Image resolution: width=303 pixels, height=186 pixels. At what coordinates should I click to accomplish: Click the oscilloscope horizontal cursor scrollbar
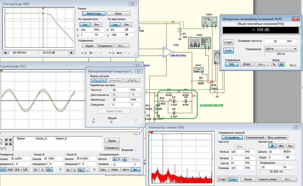coord(69,133)
